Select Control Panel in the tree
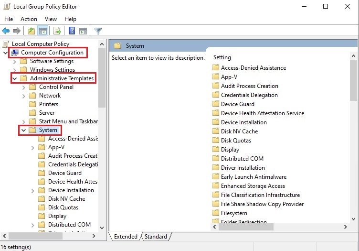The image size is (359, 251). (x=56, y=87)
